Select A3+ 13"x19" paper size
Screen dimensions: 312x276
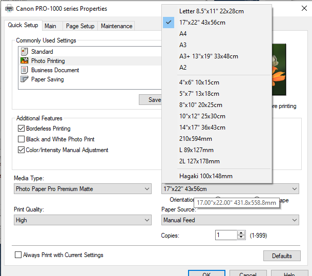click(209, 56)
